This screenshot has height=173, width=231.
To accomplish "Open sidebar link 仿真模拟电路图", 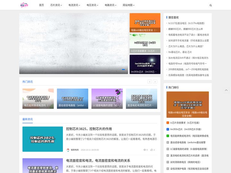I will (x=188, y=75).
